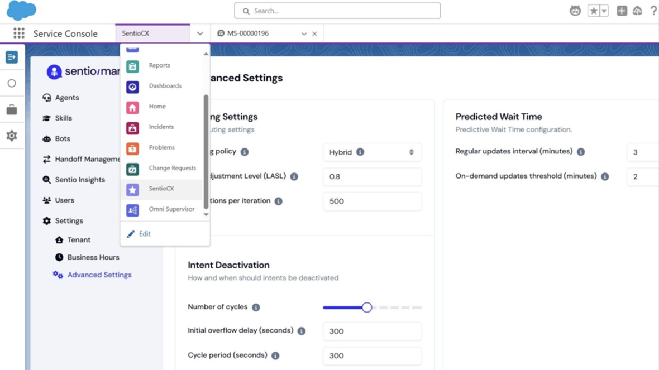
Task: Open Business Hours settings page
Action: 88,257
